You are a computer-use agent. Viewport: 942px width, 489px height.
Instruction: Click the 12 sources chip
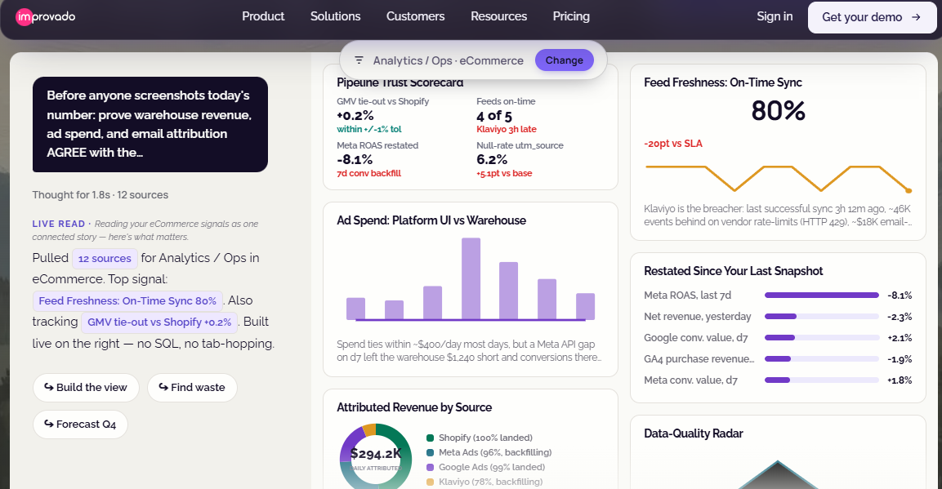105,259
